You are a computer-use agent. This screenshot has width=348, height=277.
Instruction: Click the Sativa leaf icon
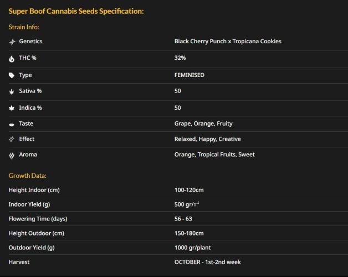12,91
